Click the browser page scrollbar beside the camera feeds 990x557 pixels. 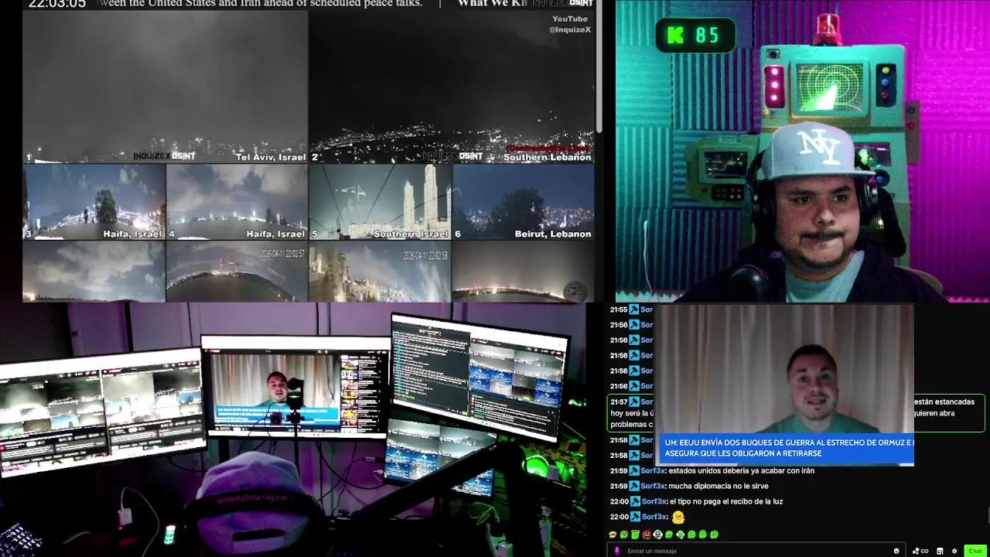[599, 66]
